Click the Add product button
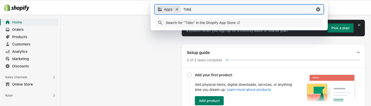Image resolution: width=371 pixels, height=106 pixels. click(209, 101)
